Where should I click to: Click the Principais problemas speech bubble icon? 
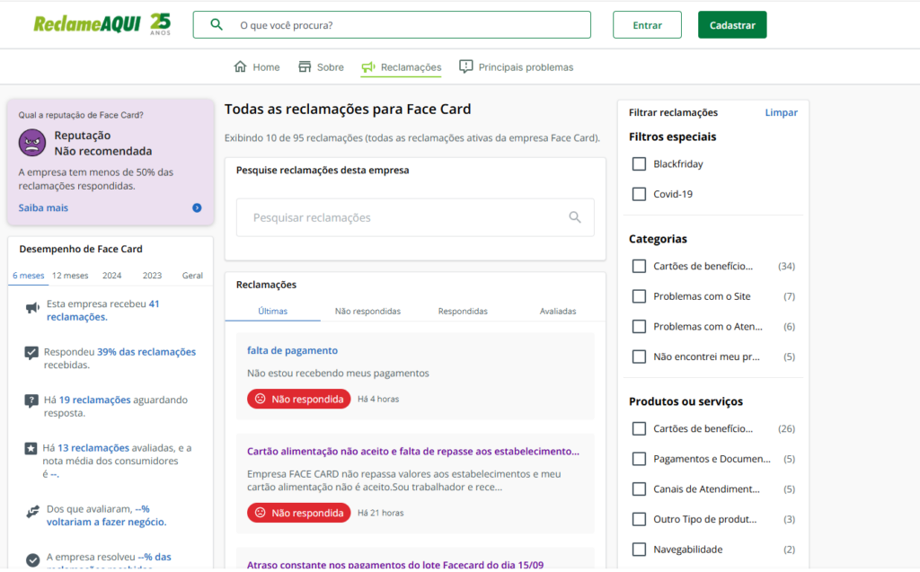466,66
